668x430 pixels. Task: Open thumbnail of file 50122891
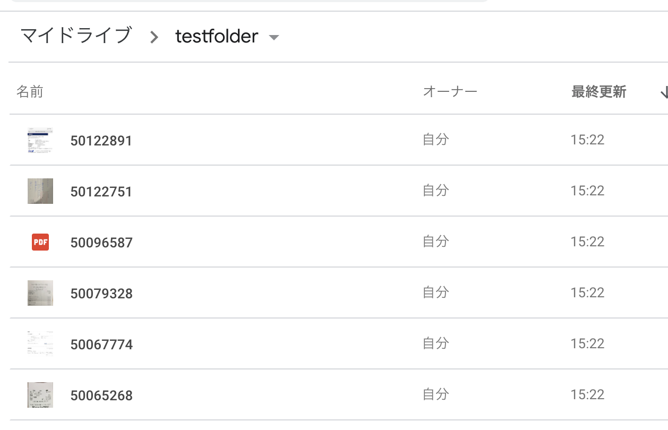tap(40, 140)
